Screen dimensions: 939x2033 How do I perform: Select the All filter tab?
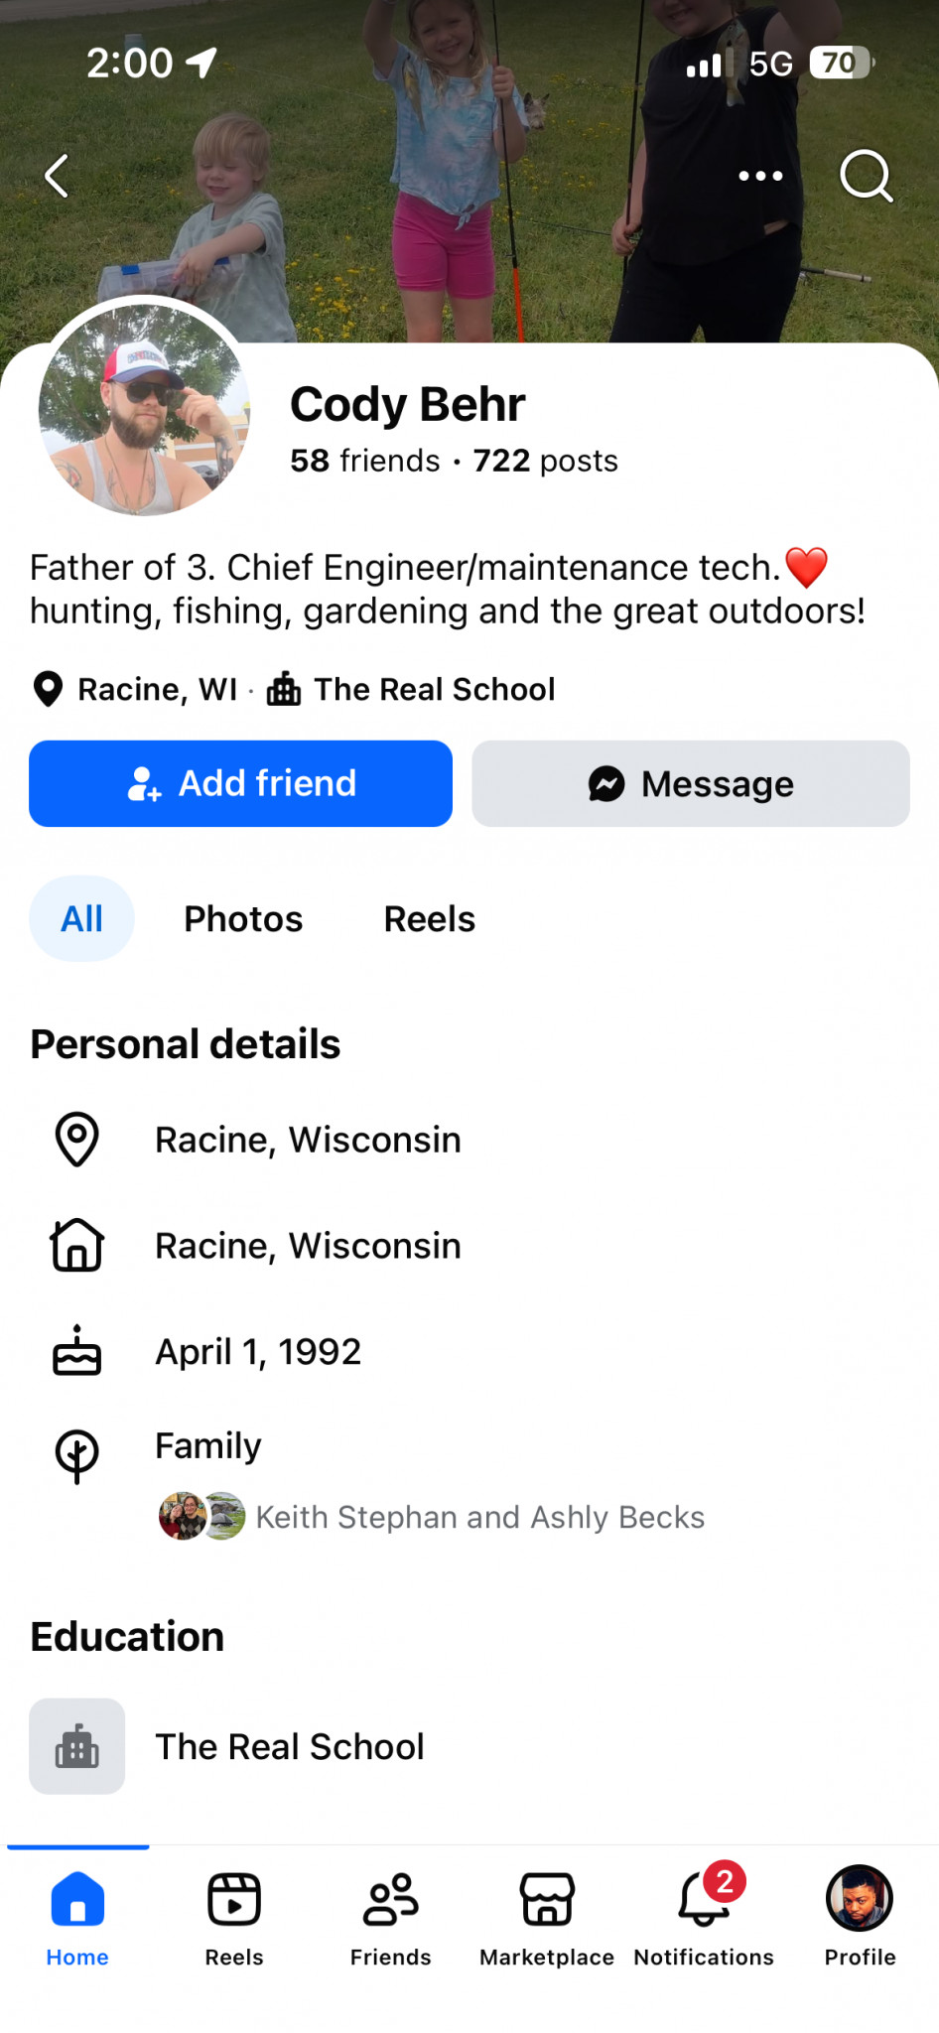(x=81, y=919)
